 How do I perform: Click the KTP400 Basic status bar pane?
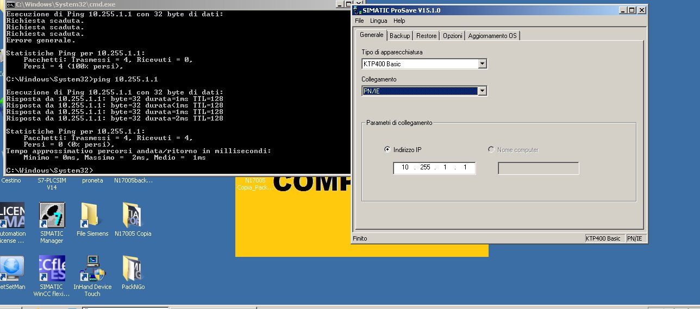click(604, 238)
